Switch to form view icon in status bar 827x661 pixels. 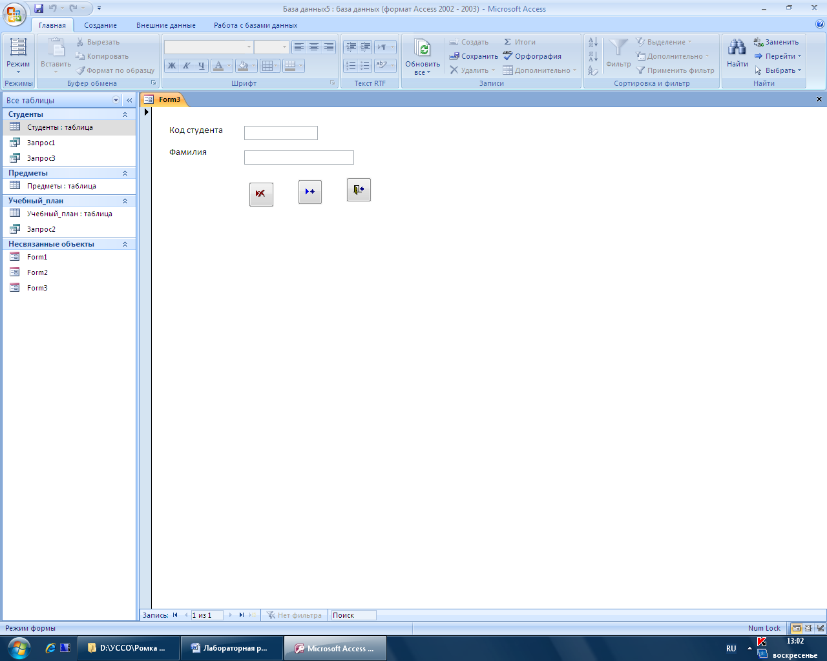[x=797, y=628]
